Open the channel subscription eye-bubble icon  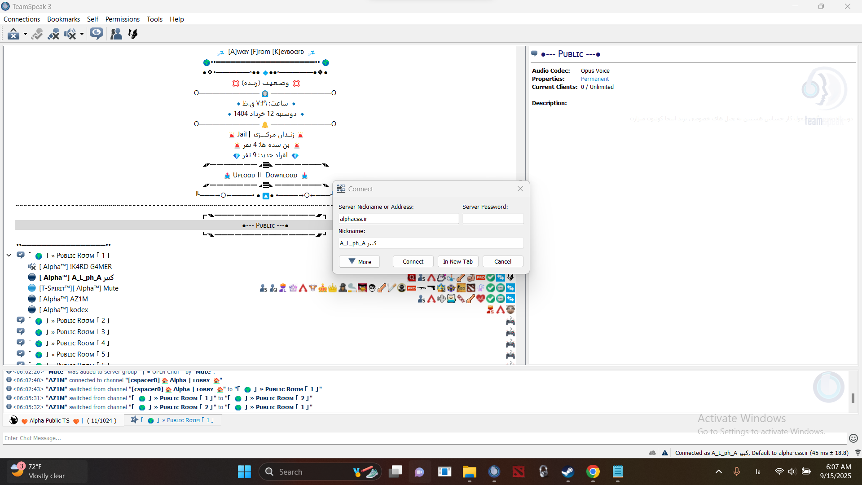[96, 34]
